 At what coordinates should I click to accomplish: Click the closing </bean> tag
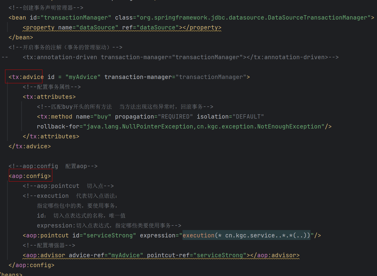tap(21, 37)
